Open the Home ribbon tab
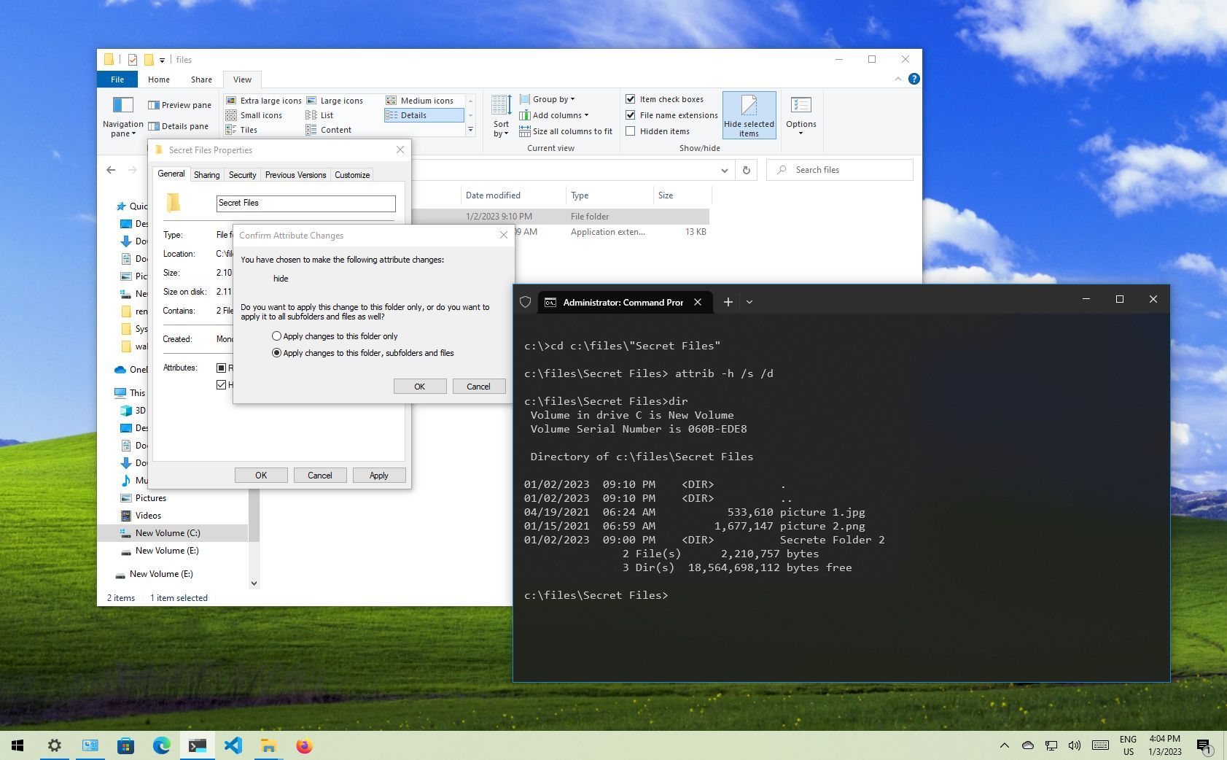Image resolution: width=1227 pixels, height=760 pixels. click(158, 79)
